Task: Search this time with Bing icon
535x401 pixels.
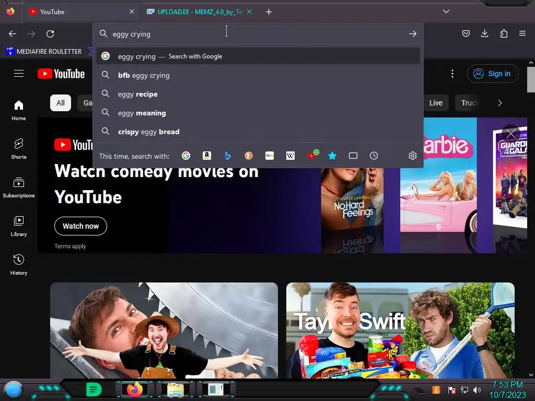Action: point(228,156)
